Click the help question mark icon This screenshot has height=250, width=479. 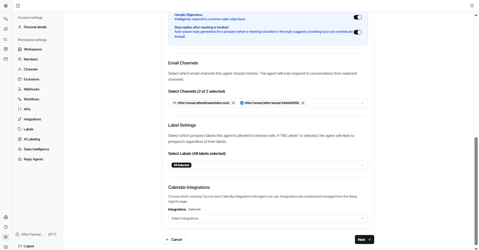pyautogui.click(x=6, y=227)
